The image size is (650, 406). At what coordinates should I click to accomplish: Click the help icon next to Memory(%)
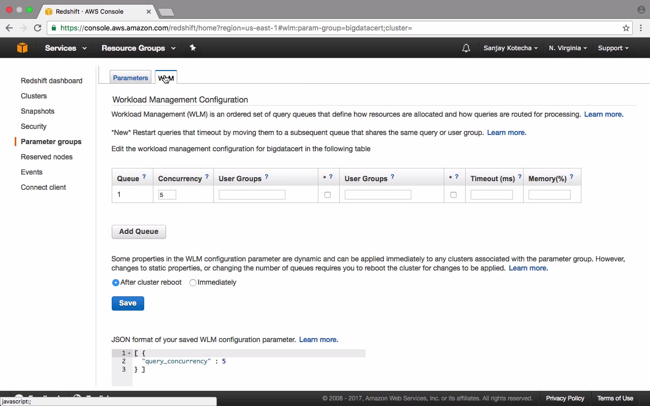(x=571, y=177)
